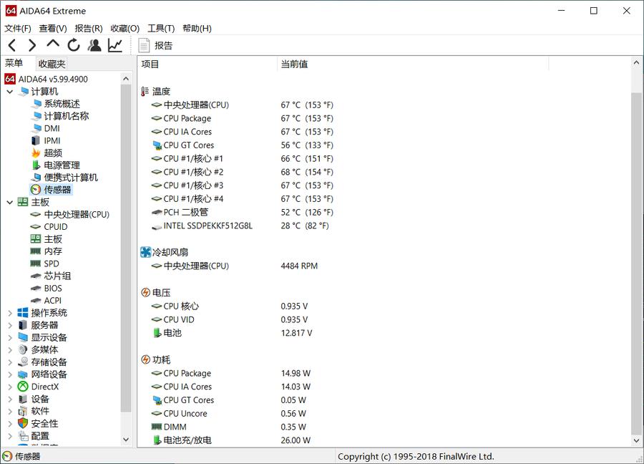Click the back navigation arrow icon
This screenshot has height=464, width=644.
click(x=11, y=44)
